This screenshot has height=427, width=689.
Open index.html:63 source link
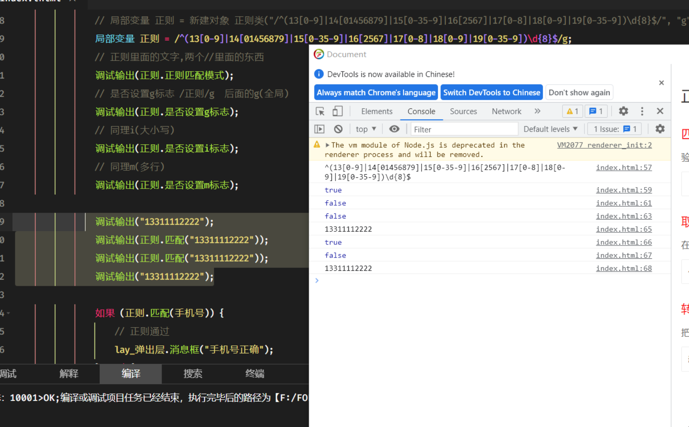tap(624, 216)
